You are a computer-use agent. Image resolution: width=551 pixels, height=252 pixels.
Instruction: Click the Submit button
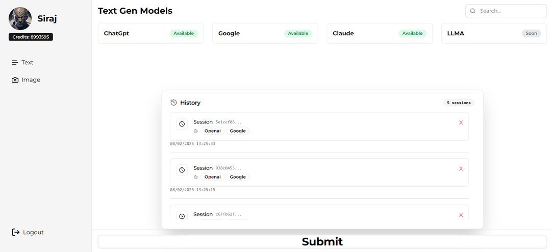click(x=322, y=242)
